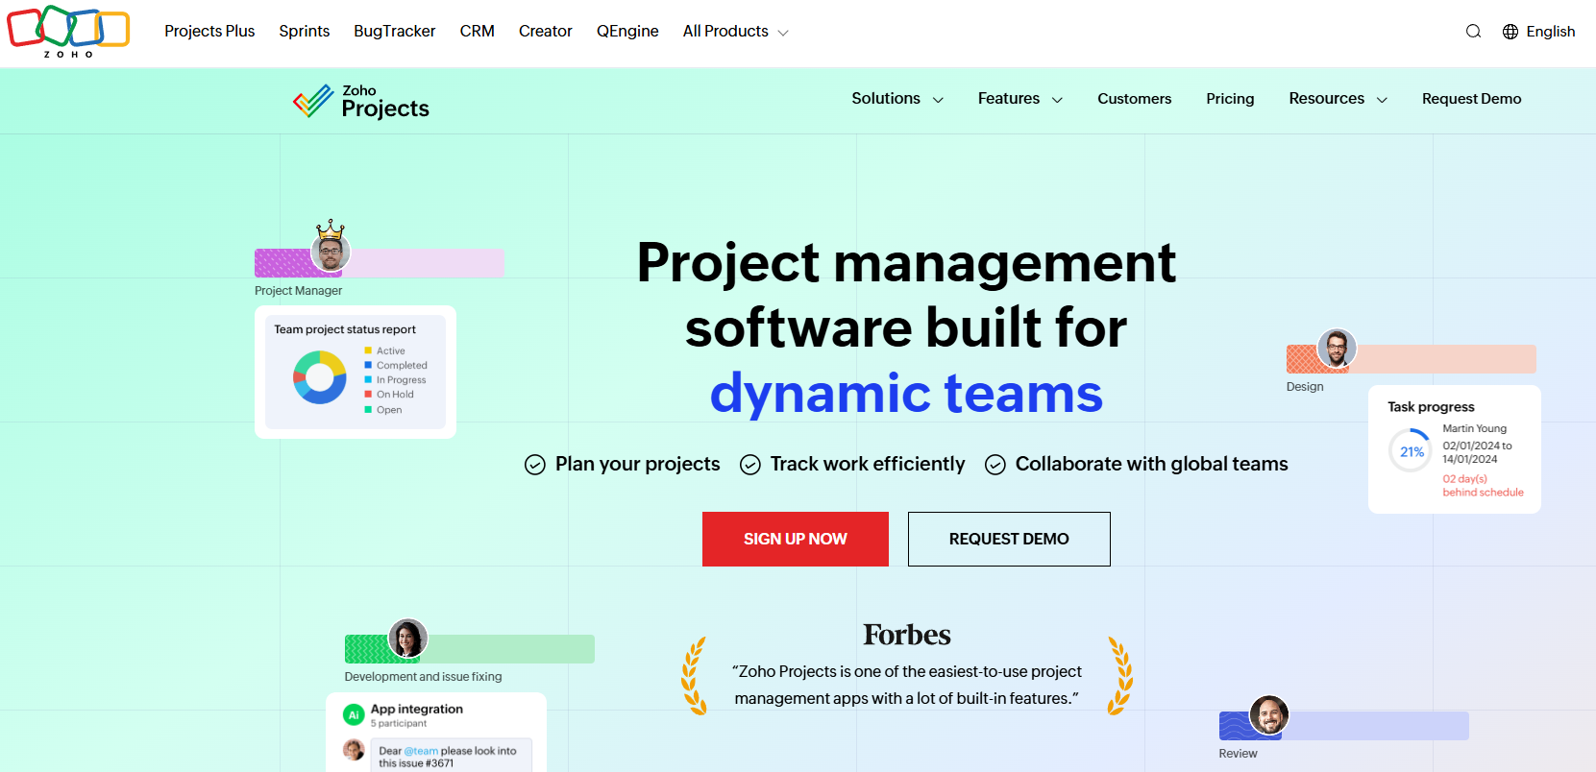1596x772 pixels.
Task: Click the small avatar beside the Dear @team message
Action: 354,750
